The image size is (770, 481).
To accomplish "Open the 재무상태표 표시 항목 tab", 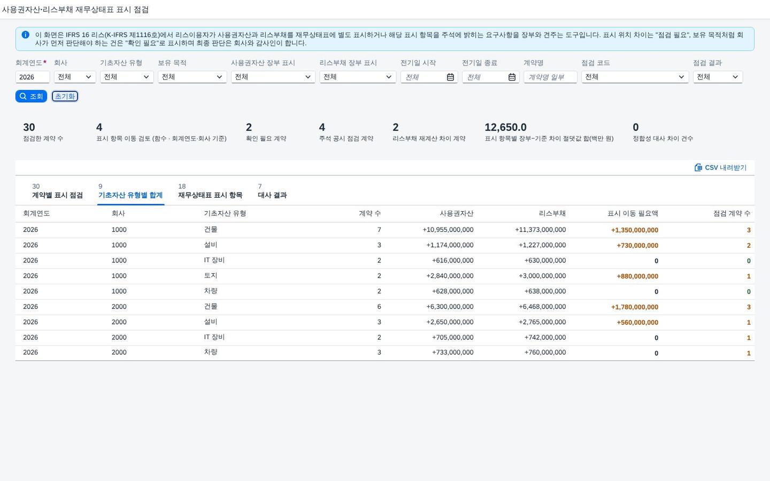I will (210, 191).
